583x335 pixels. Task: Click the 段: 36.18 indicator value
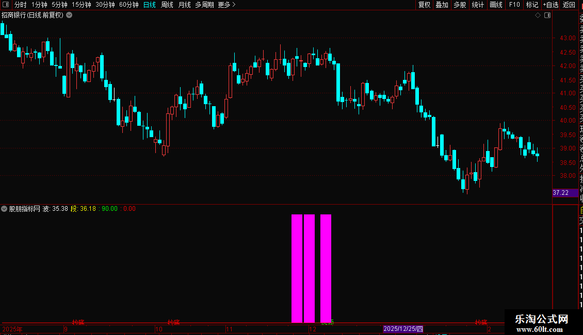(x=83, y=209)
